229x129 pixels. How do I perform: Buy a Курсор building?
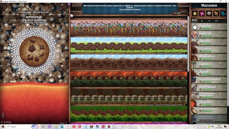[x=209, y=27]
